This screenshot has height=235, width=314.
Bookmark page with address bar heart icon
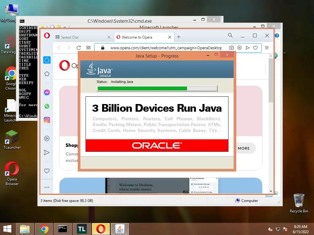(x=255, y=48)
